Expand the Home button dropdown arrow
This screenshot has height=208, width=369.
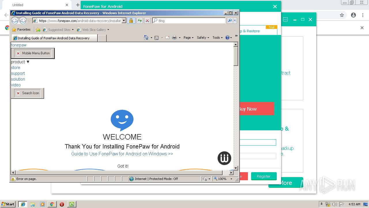tap(151, 38)
